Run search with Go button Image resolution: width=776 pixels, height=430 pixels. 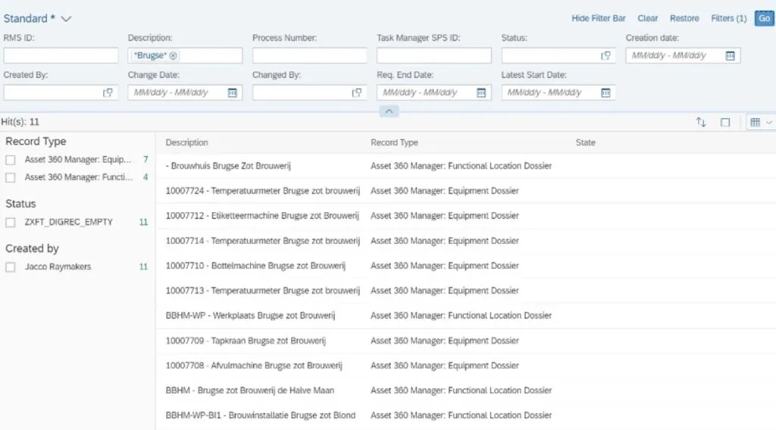764,18
